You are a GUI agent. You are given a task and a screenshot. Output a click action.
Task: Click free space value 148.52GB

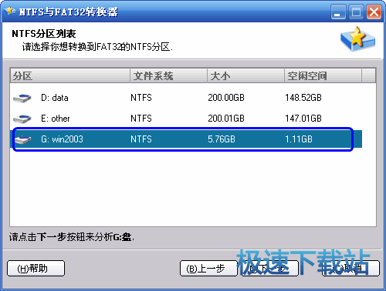[303, 98]
